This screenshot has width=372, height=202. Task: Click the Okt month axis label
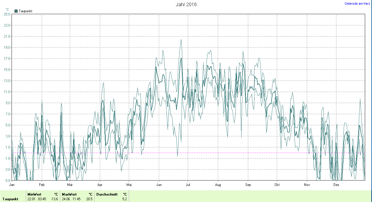coord(277,185)
